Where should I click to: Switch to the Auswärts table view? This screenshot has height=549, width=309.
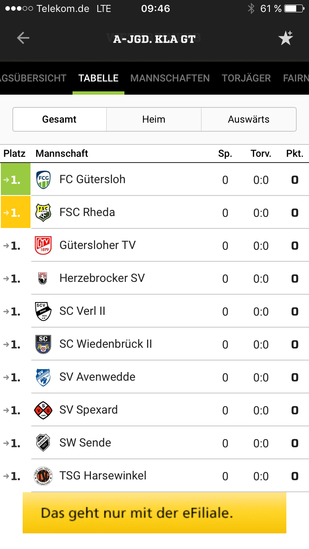[248, 119]
